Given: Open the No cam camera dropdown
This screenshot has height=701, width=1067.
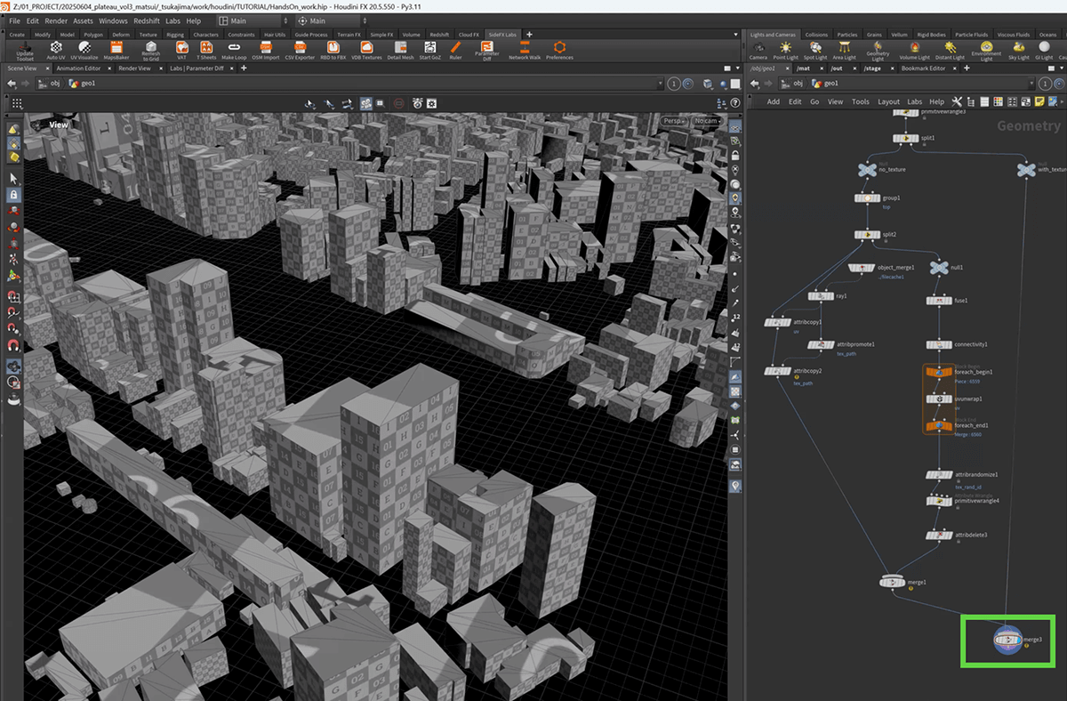Looking at the screenshot, I should (708, 121).
